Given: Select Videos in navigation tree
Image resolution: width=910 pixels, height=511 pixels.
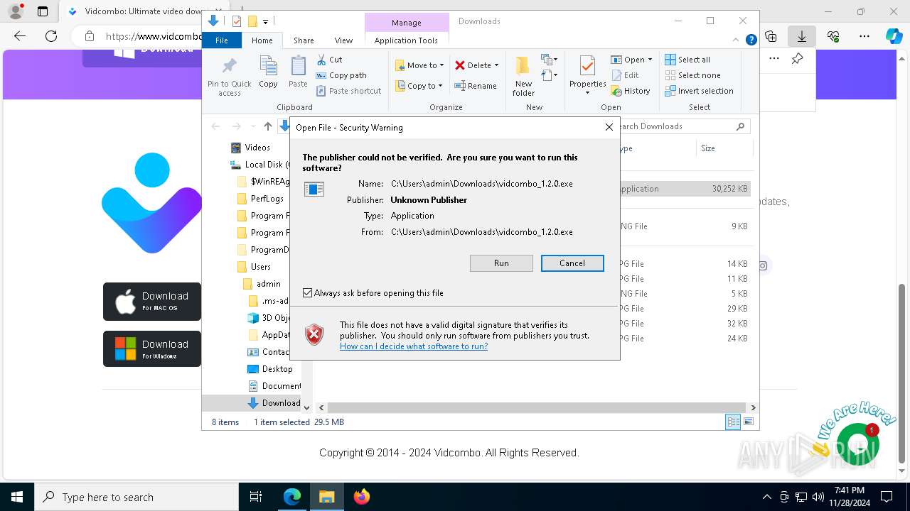Looking at the screenshot, I should (x=252, y=148).
